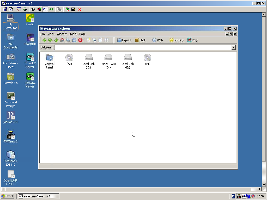This screenshot has height=200, width=267.
Task: Refresh the Explorer view
Action: (x=74, y=40)
